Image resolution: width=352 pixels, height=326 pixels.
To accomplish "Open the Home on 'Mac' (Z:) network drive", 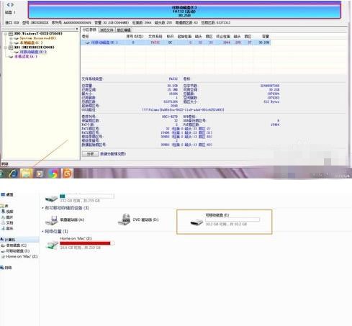I will coord(80,243).
